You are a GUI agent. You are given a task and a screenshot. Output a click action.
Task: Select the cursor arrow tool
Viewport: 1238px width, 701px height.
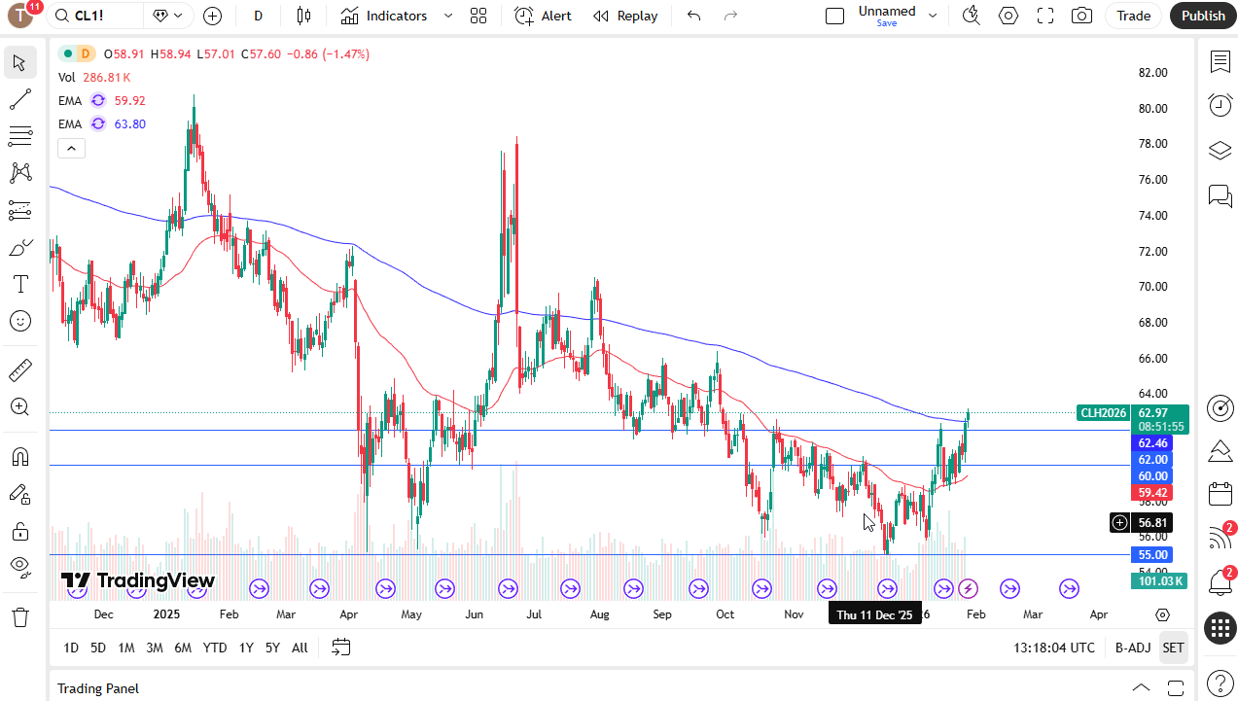(19, 63)
